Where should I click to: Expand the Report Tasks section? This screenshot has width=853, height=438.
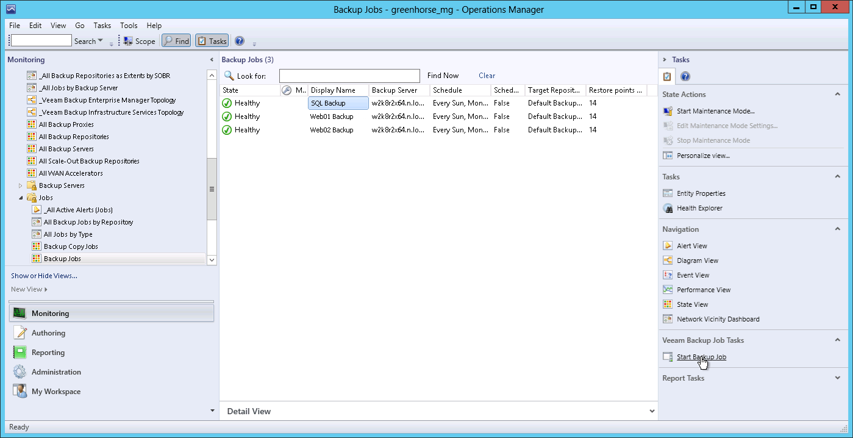click(x=838, y=378)
